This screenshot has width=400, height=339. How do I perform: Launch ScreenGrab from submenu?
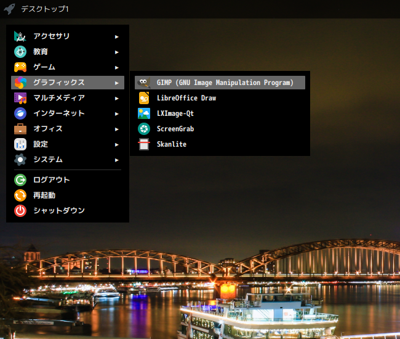point(220,129)
